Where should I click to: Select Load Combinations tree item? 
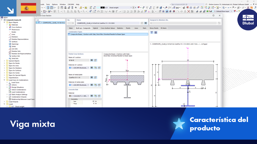point(18,92)
